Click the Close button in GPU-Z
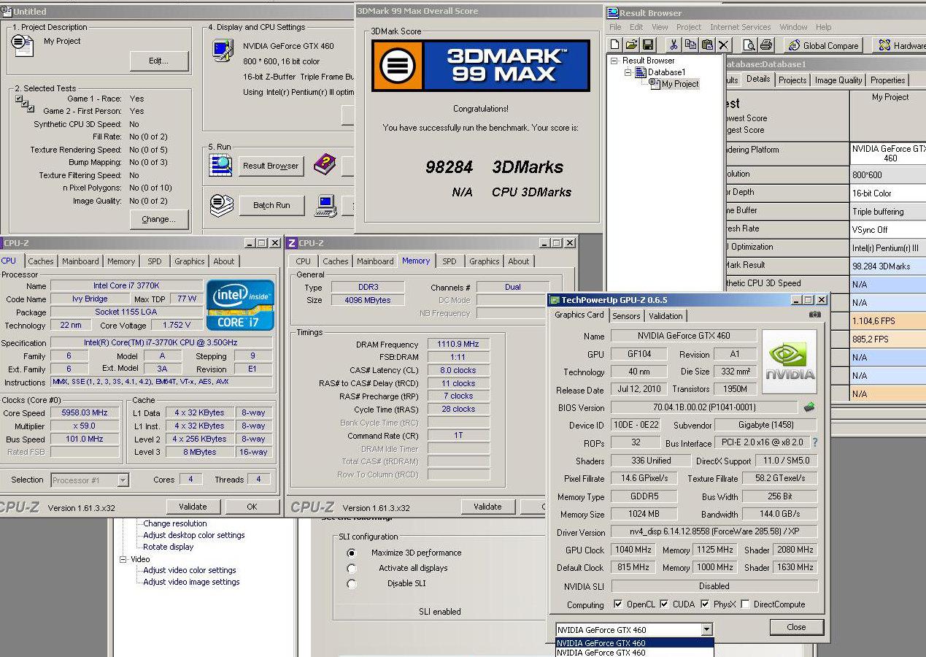 (796, 627)
